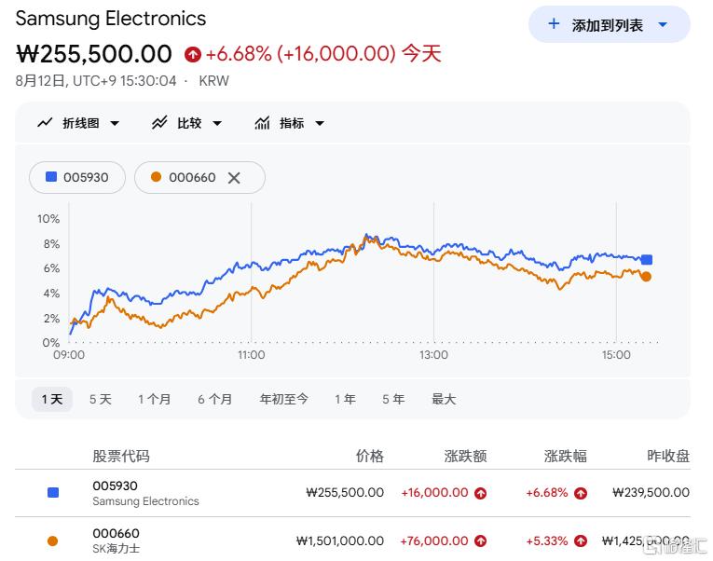Click the 11:00 x-axis label
Viewport: 713px width, 561px height.
pos(251,355)
